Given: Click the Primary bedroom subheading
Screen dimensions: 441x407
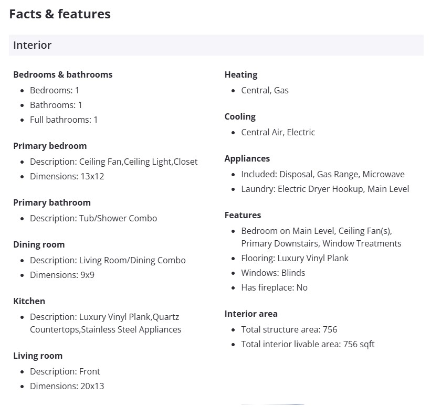Looking at the screenshot, I should (x=50, y=146).
